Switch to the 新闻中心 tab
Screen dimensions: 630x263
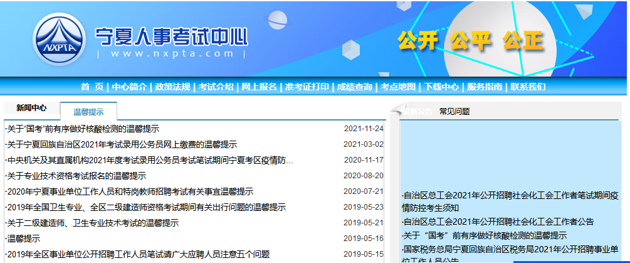[31, 108]
